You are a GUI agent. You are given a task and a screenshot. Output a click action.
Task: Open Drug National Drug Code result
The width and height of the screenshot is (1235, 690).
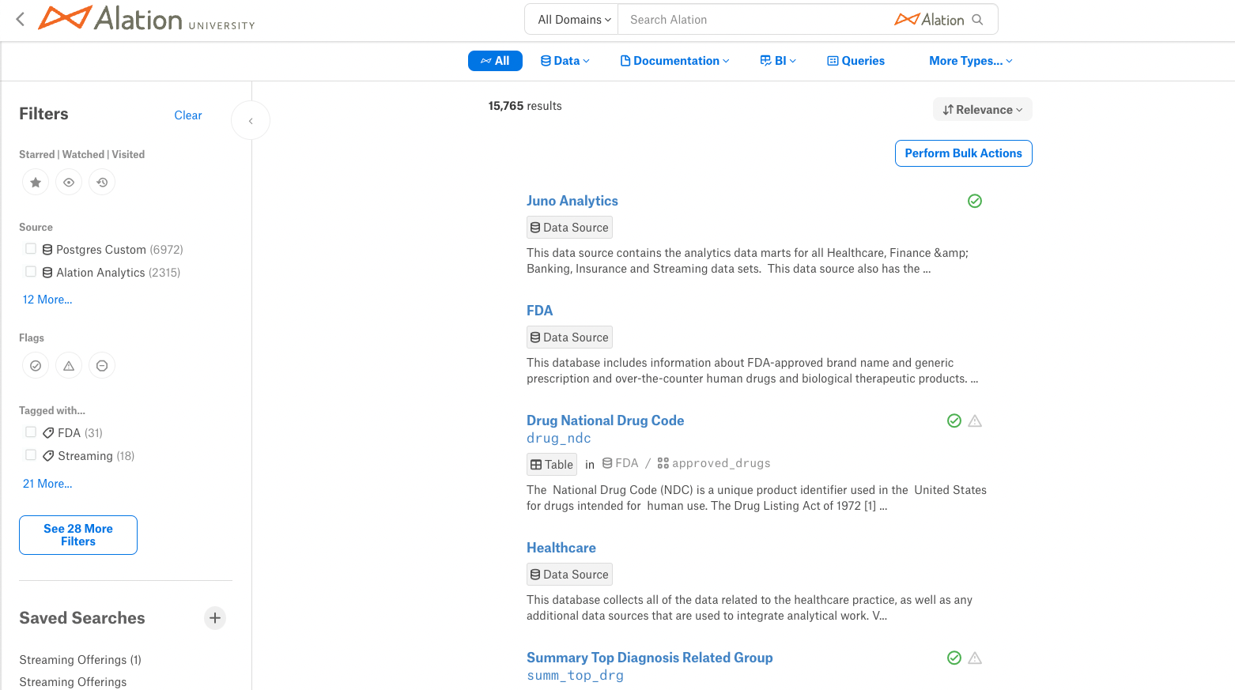coord(606,420)
